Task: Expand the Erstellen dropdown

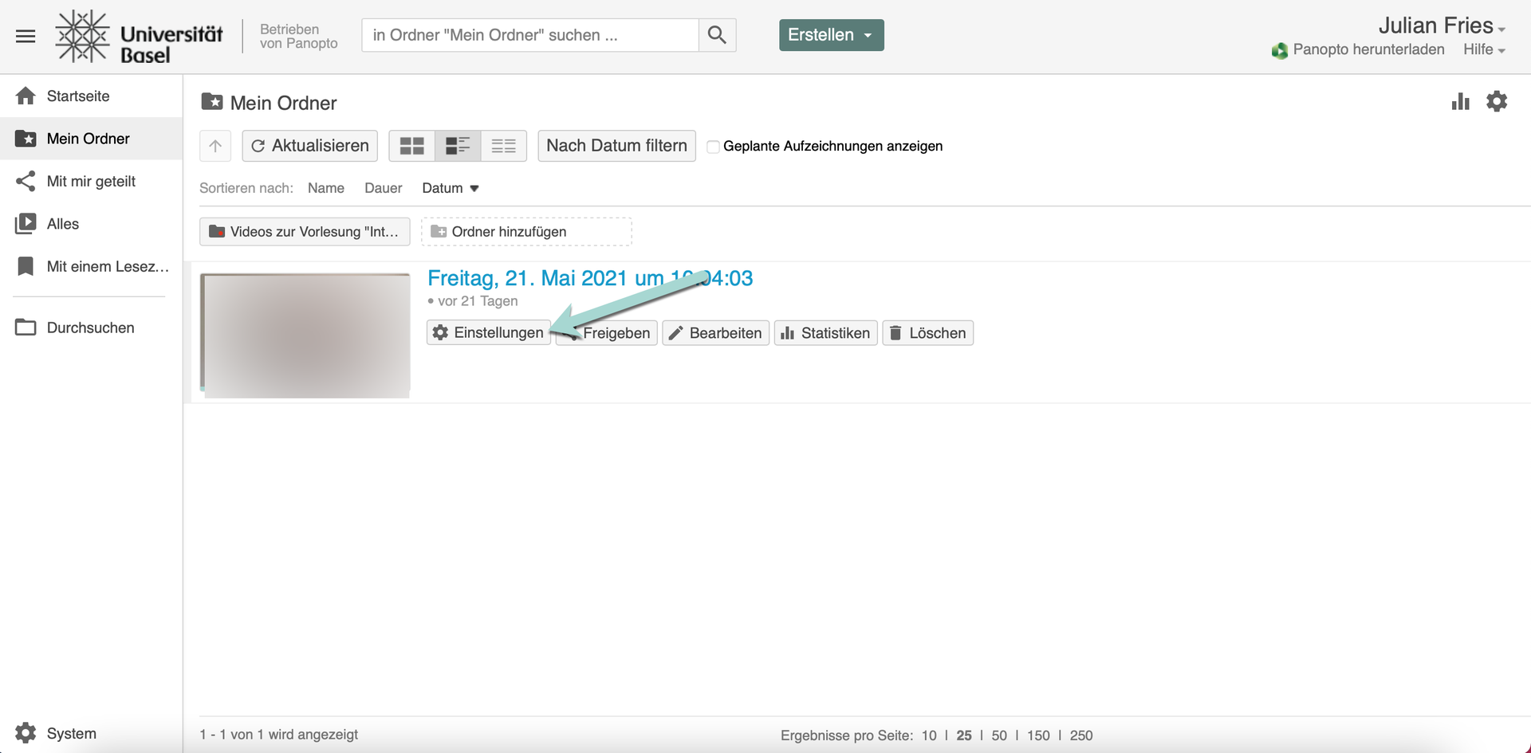Action: point(831,35)
